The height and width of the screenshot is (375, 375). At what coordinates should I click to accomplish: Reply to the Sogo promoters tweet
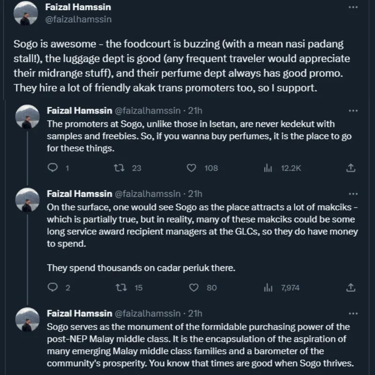[x=53, y=168]
